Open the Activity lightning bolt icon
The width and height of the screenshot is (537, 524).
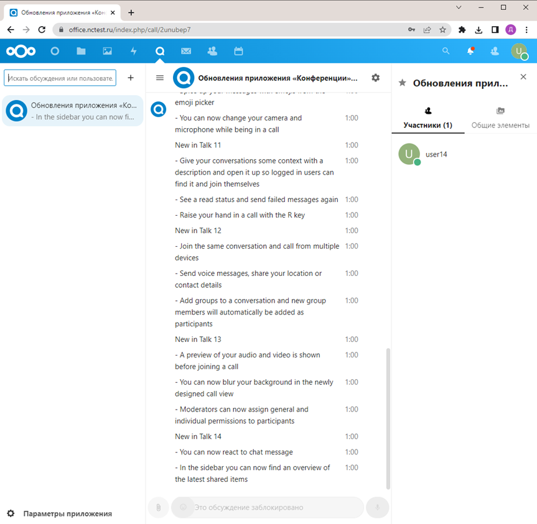tap(133, 52)
